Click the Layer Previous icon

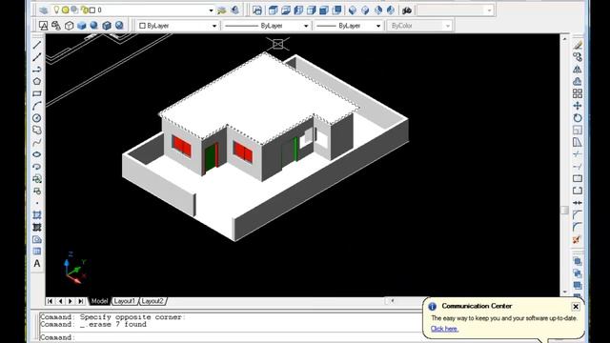(x=234, y=10)
